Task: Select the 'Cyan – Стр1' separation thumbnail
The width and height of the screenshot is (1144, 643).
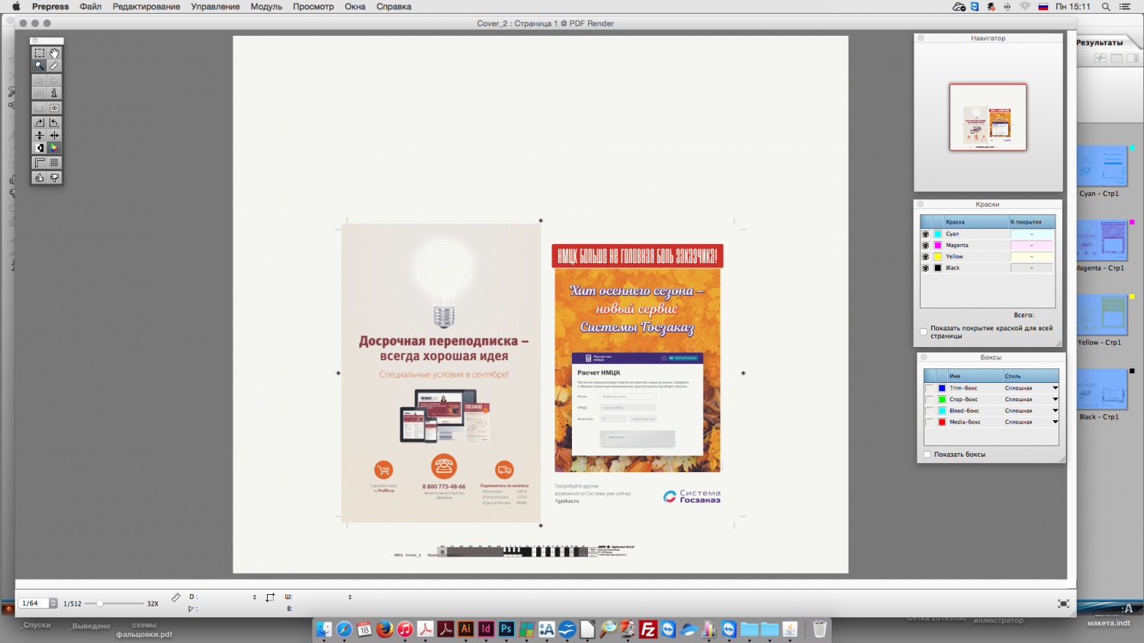Action: 1103,166
